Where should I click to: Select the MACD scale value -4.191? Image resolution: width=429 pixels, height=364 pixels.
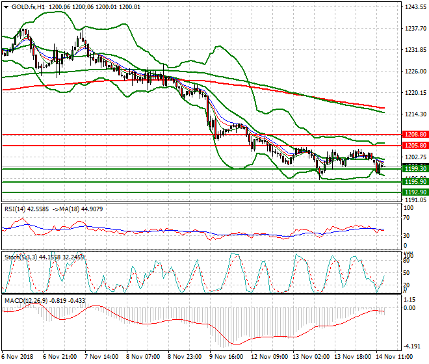pos(412,346)
